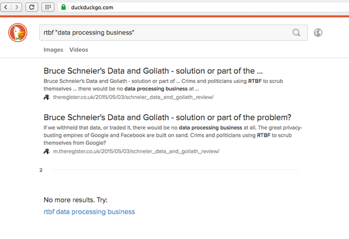Click the magnifying glass search icon

click(x=296, y=32)
